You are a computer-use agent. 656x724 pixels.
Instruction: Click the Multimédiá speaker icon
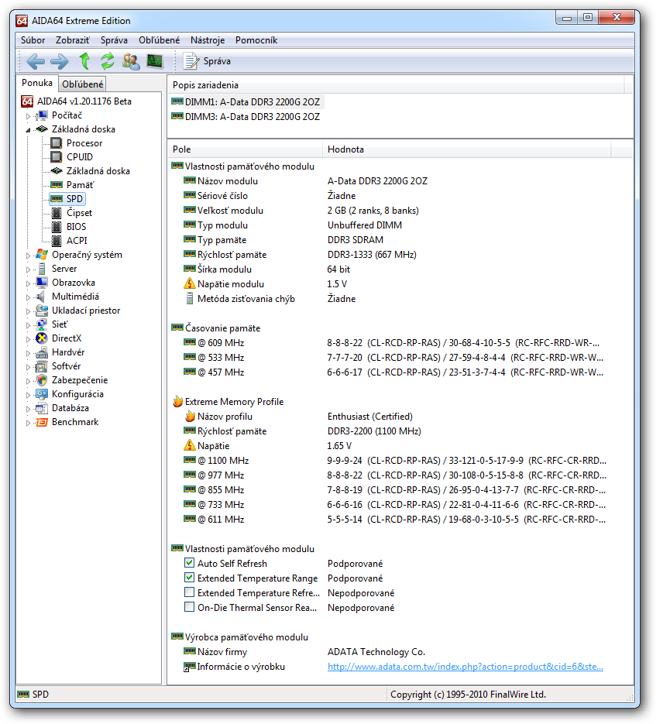[42, 297]
